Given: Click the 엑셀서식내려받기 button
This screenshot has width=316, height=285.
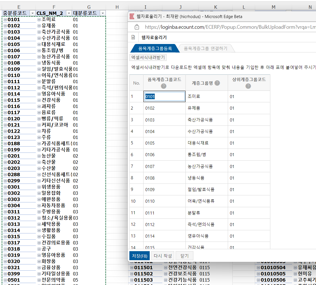Looking at the screenshot, I should [x=148, y=58].
